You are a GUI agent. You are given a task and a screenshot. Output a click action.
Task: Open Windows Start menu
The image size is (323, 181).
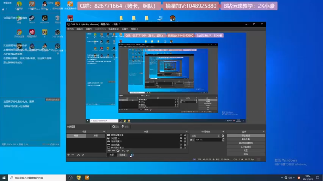4,177
